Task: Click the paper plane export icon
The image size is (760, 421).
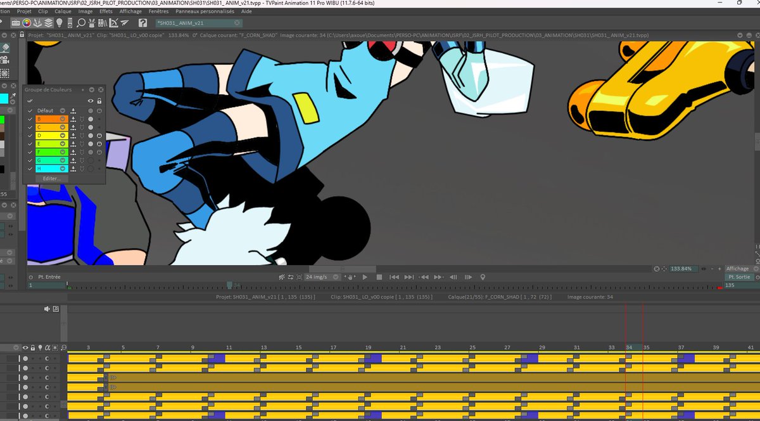Action: pyautogui.click(x=123, y=23)
